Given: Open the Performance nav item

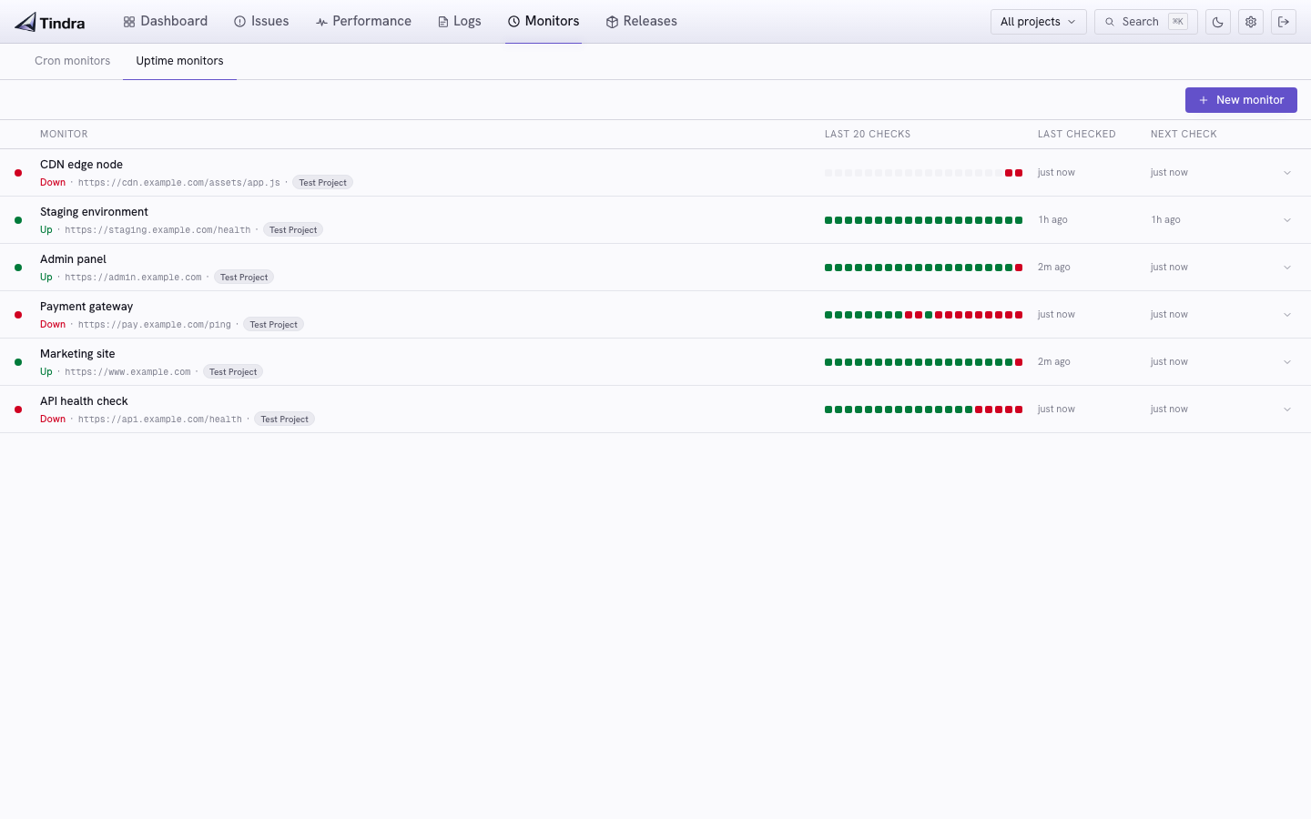Looking at the screenshot, I should (x=363, y=21).
